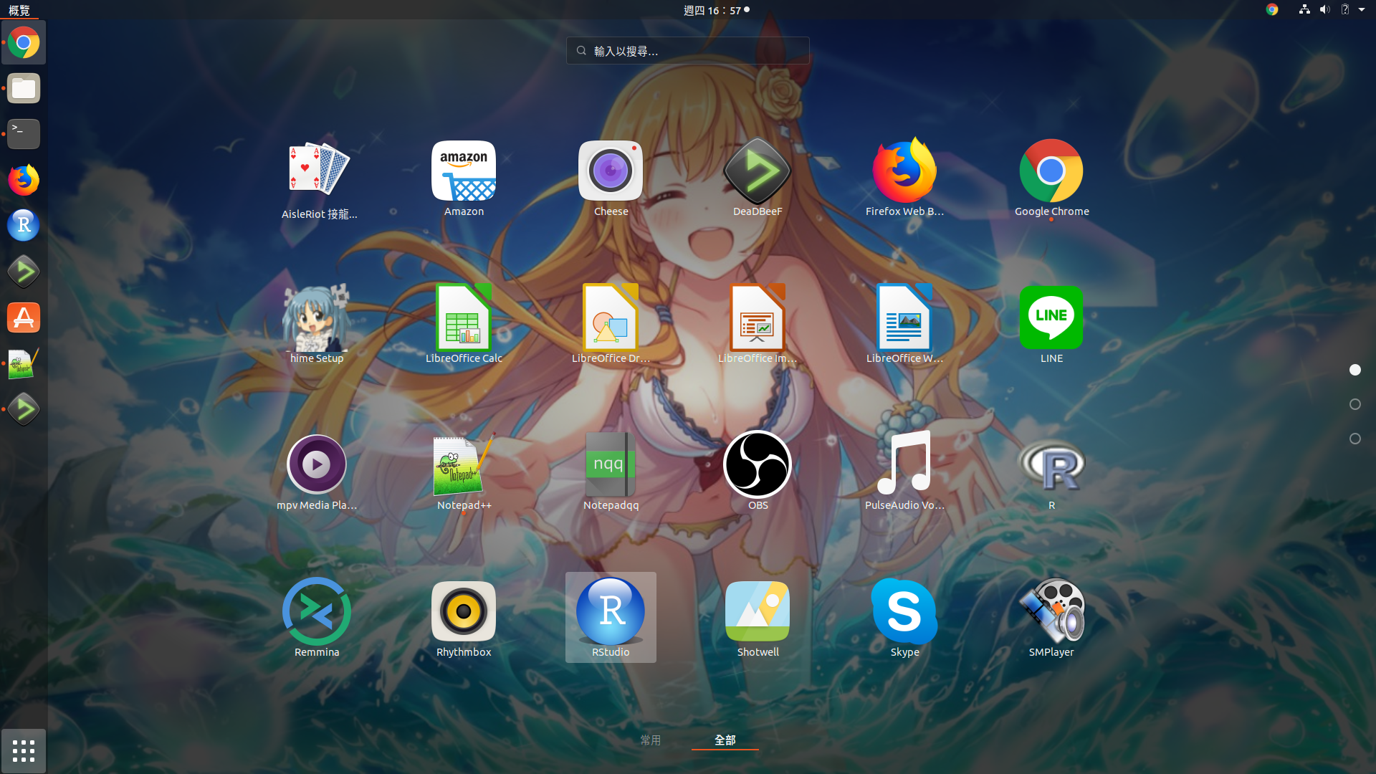Go to the third app page indicator
This screenshot has width=1376, height=774.
1354,439
